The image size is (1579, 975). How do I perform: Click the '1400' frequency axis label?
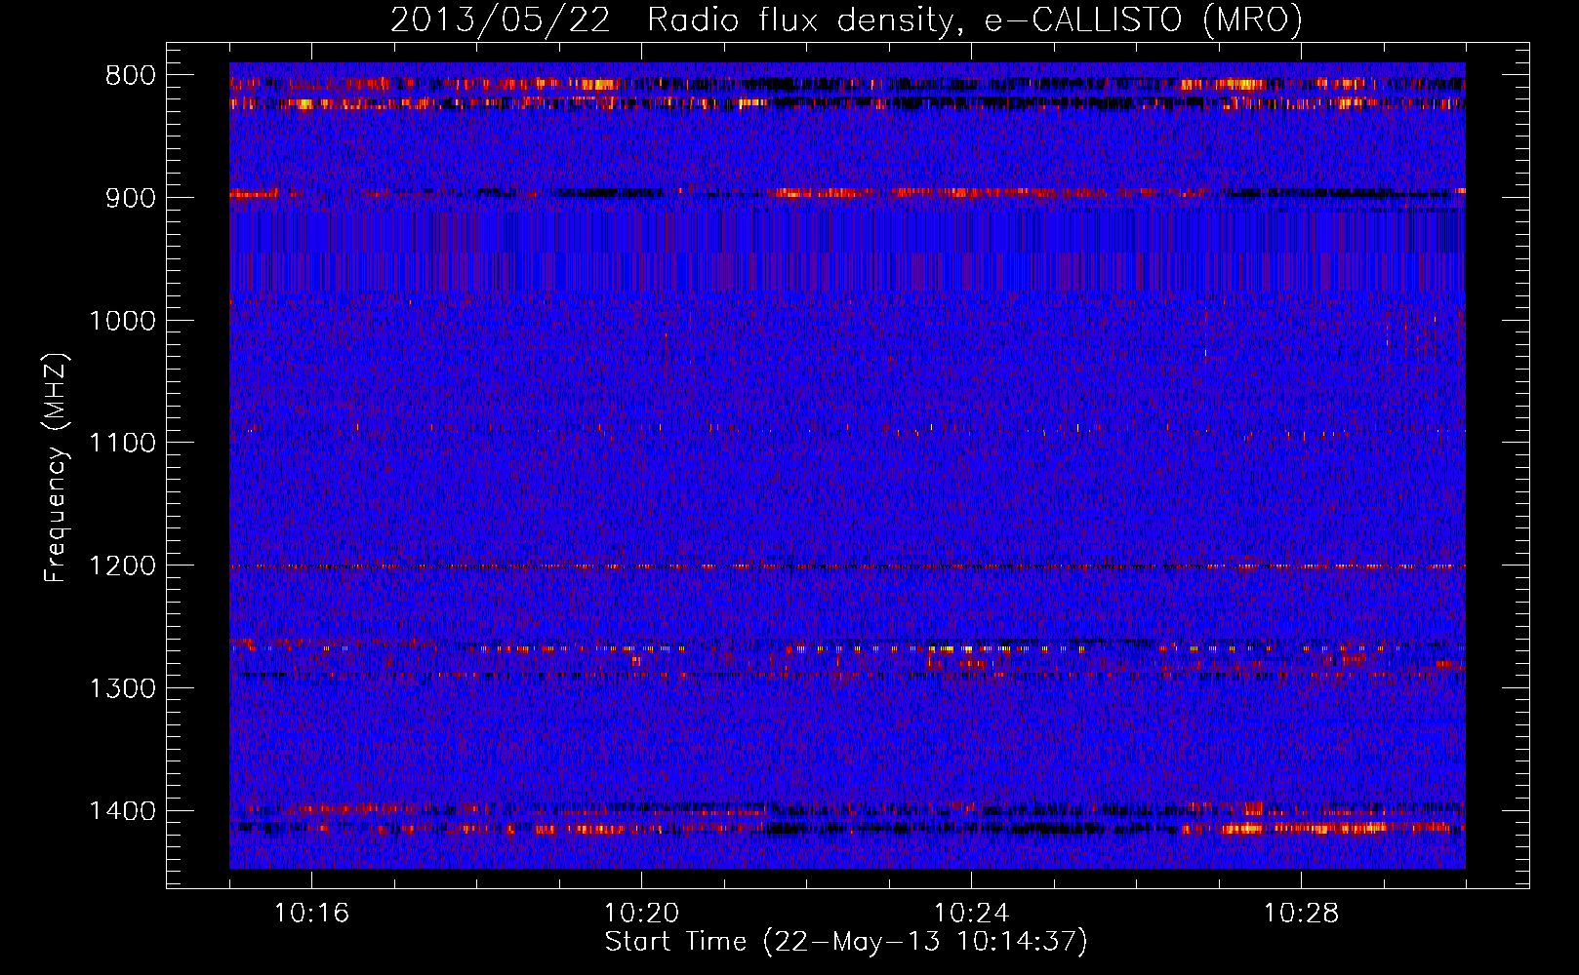pyautogui.click(x=123, y=811)
